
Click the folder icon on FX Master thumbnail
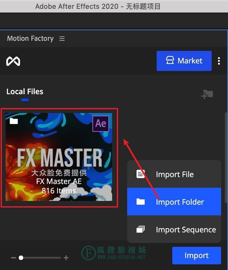14,121
